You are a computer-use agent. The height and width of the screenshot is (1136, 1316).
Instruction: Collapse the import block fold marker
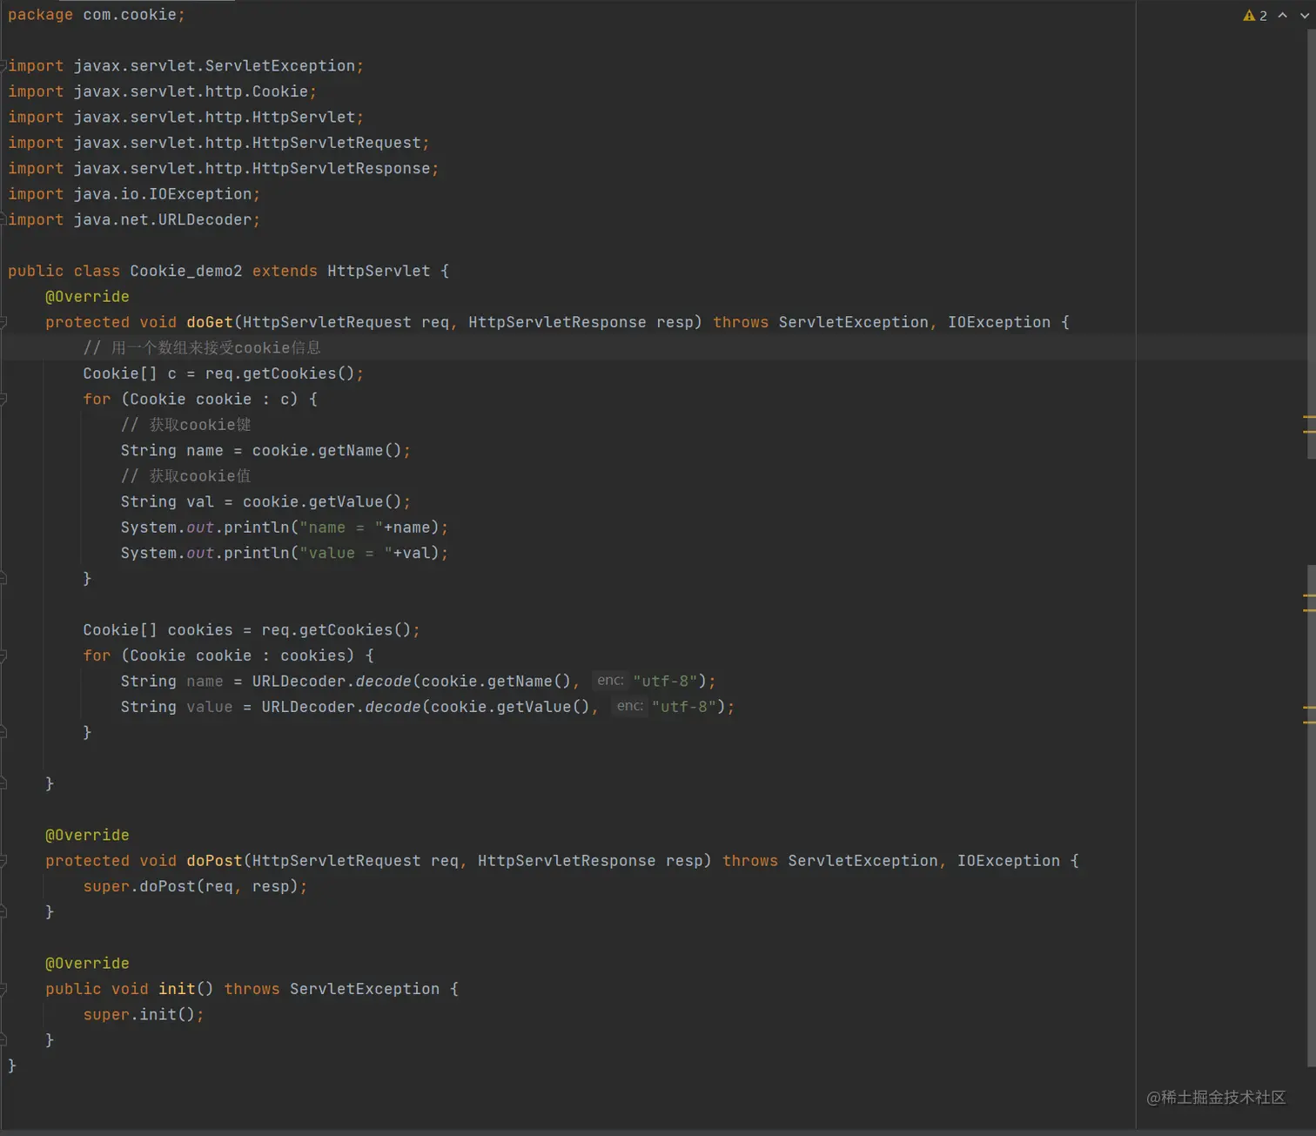pyautogui.click(x=3, y=66)
